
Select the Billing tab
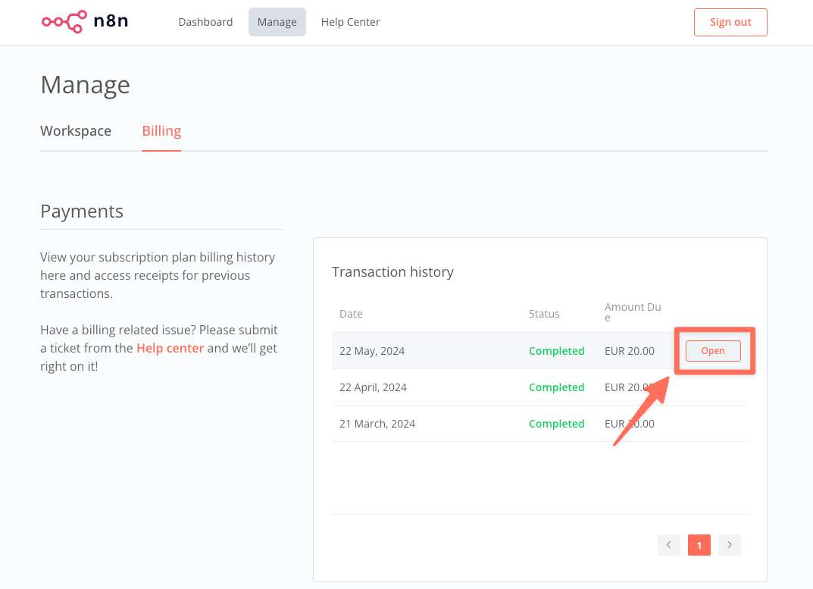pos(161,130)
